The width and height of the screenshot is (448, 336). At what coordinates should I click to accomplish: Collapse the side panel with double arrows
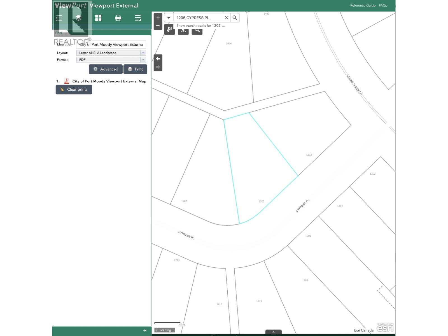click(x=145, y=331)
